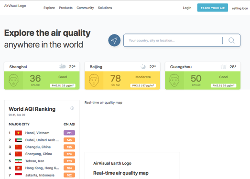Open the Community menu
This screenshot has width=250, height=179.
click(x=85, y=8)
